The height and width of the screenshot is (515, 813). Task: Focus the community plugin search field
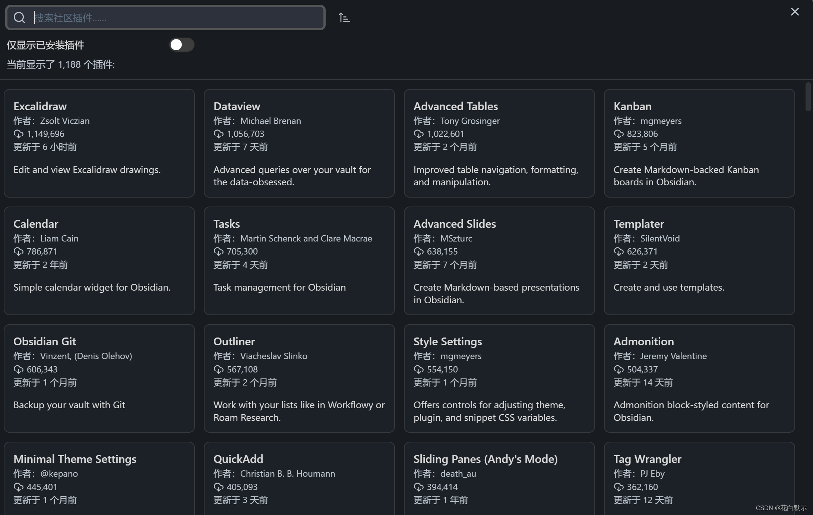click(175, 17)
